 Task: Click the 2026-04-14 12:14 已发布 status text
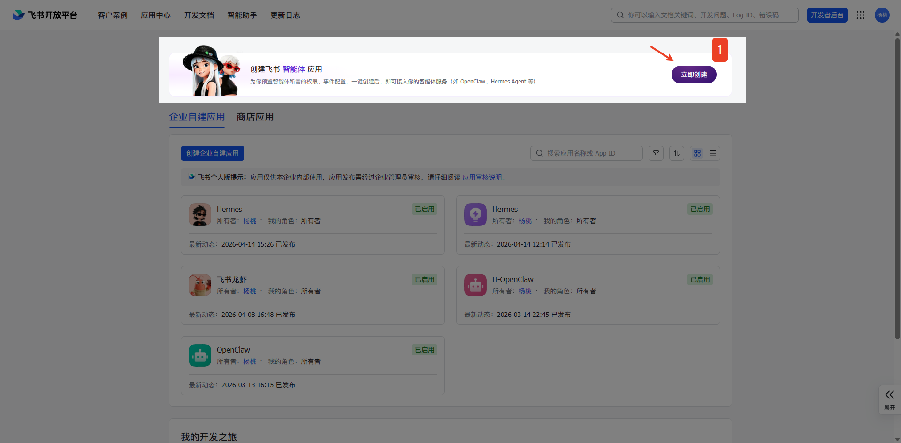(534, 244)
